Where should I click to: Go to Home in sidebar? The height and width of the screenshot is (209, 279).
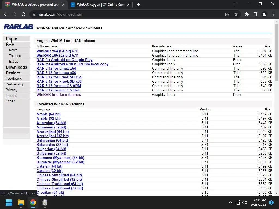[11, 38]
